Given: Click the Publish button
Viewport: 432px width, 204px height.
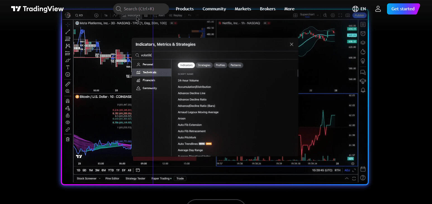Looking at the screenshot, I should 359,15.
